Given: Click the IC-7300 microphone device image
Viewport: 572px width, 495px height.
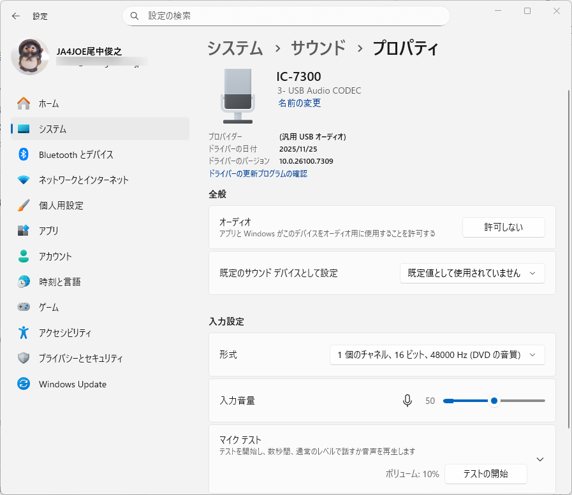Looking at the screenshot, I should pos(238,96).
